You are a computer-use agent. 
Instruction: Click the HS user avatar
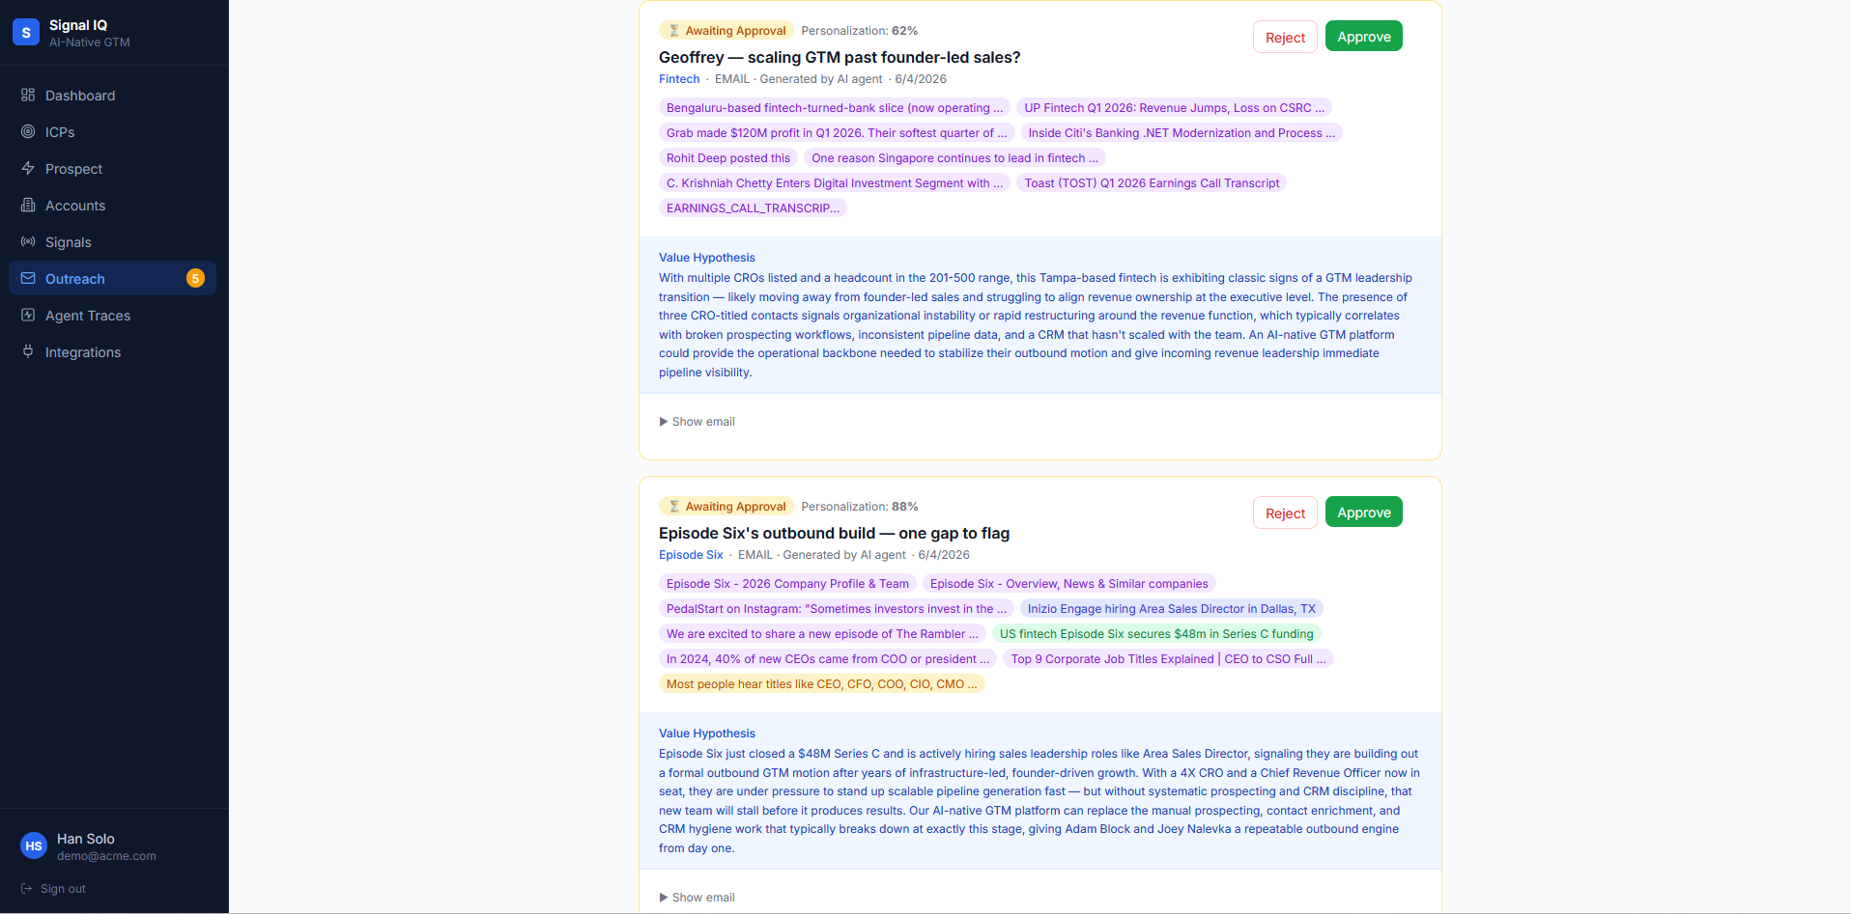pos(34,845)
